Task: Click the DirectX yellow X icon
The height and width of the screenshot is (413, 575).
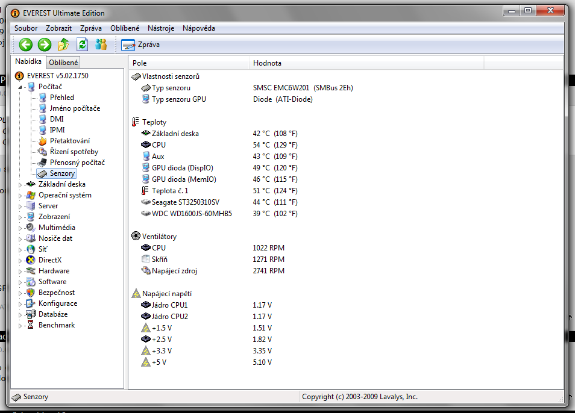Action: click(31, 260)
